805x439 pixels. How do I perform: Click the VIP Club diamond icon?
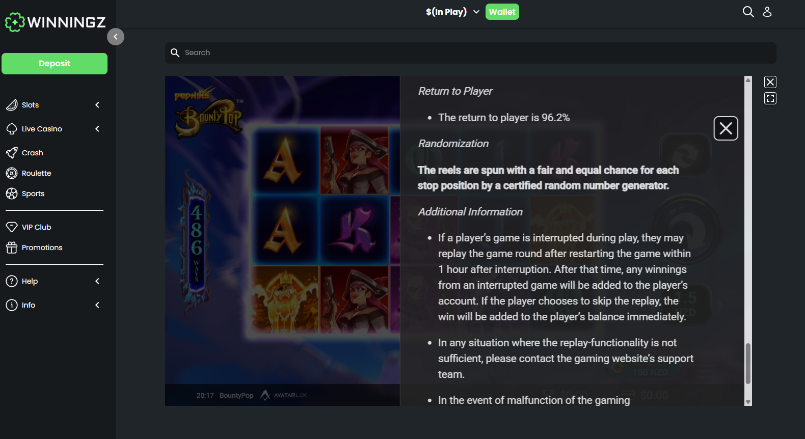12,227
